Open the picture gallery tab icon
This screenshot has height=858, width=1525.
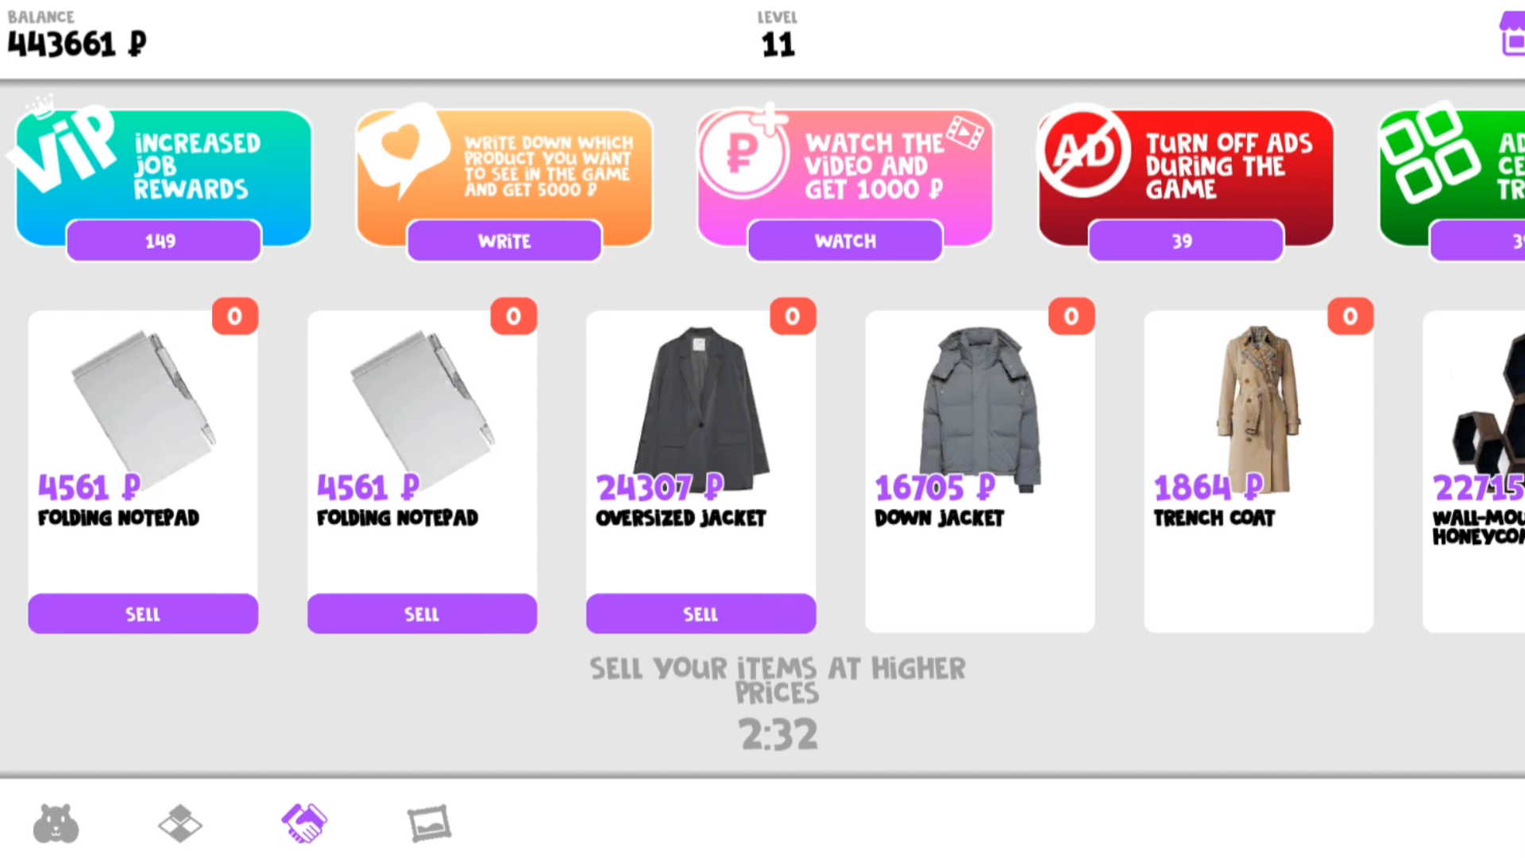429,823
